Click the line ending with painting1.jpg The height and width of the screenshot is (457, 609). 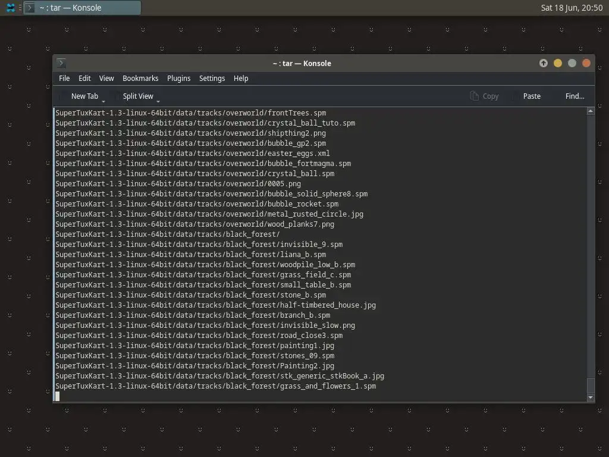click(x=195, y=346)
